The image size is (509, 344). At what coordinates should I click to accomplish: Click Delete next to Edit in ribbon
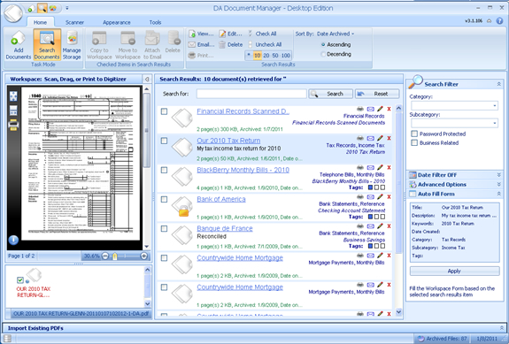(x=231, y=45)
